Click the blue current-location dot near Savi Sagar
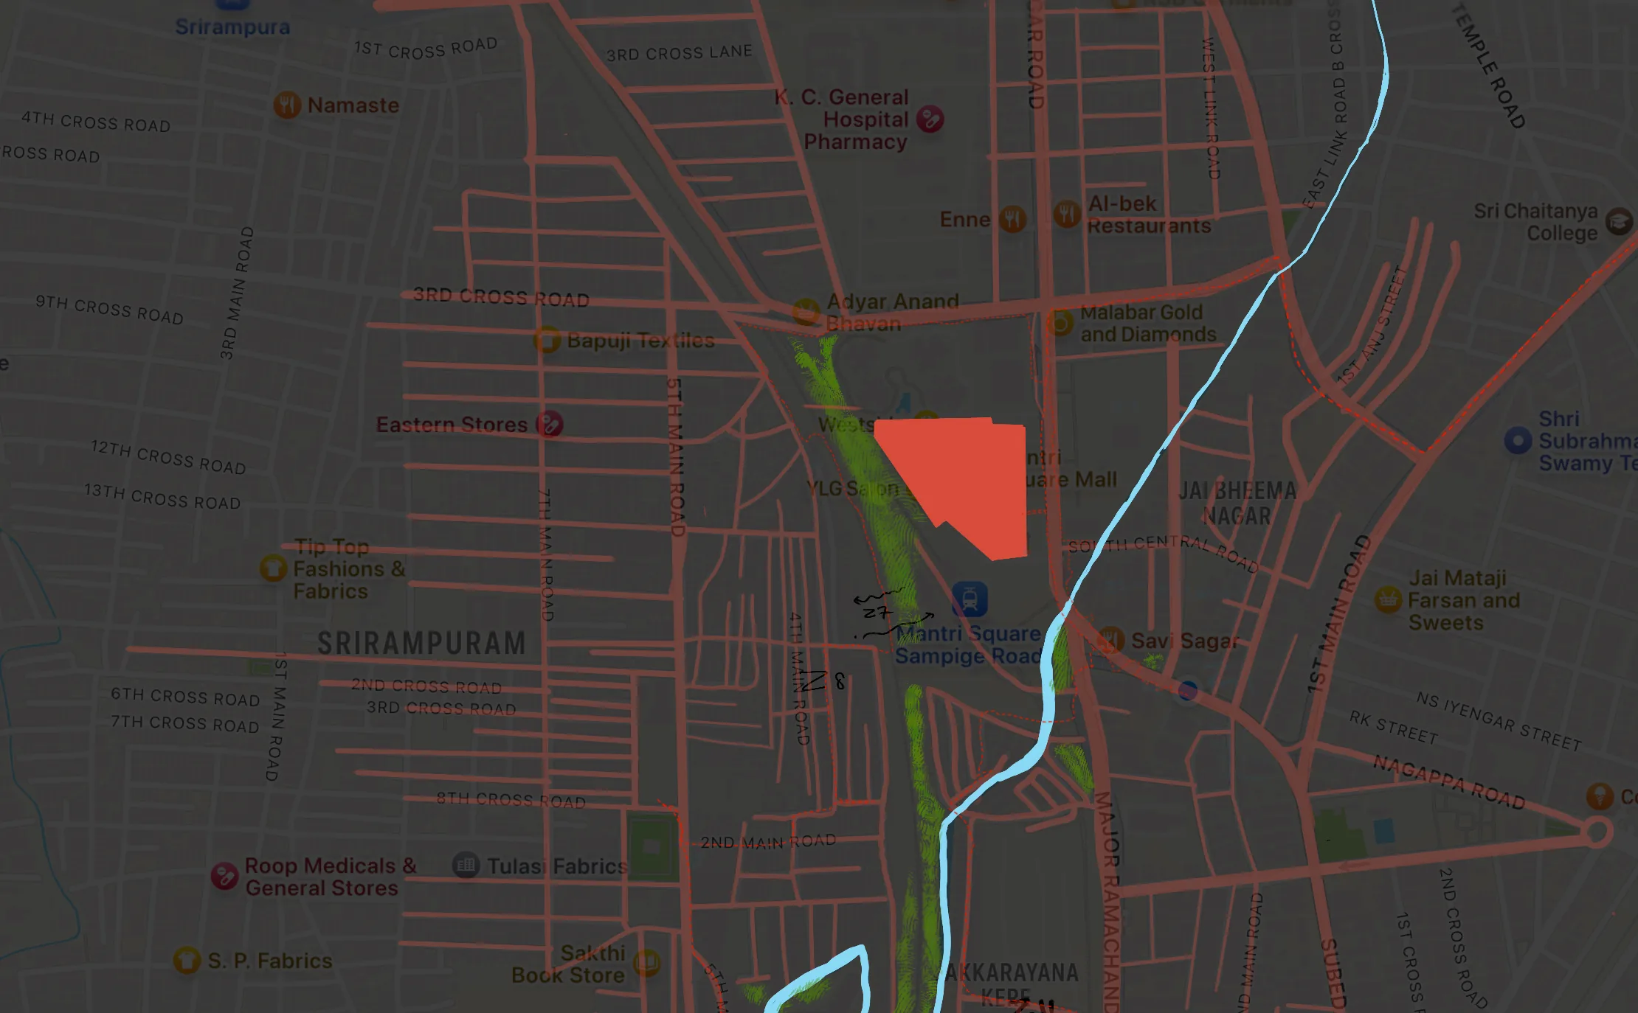 point(1187,691)
